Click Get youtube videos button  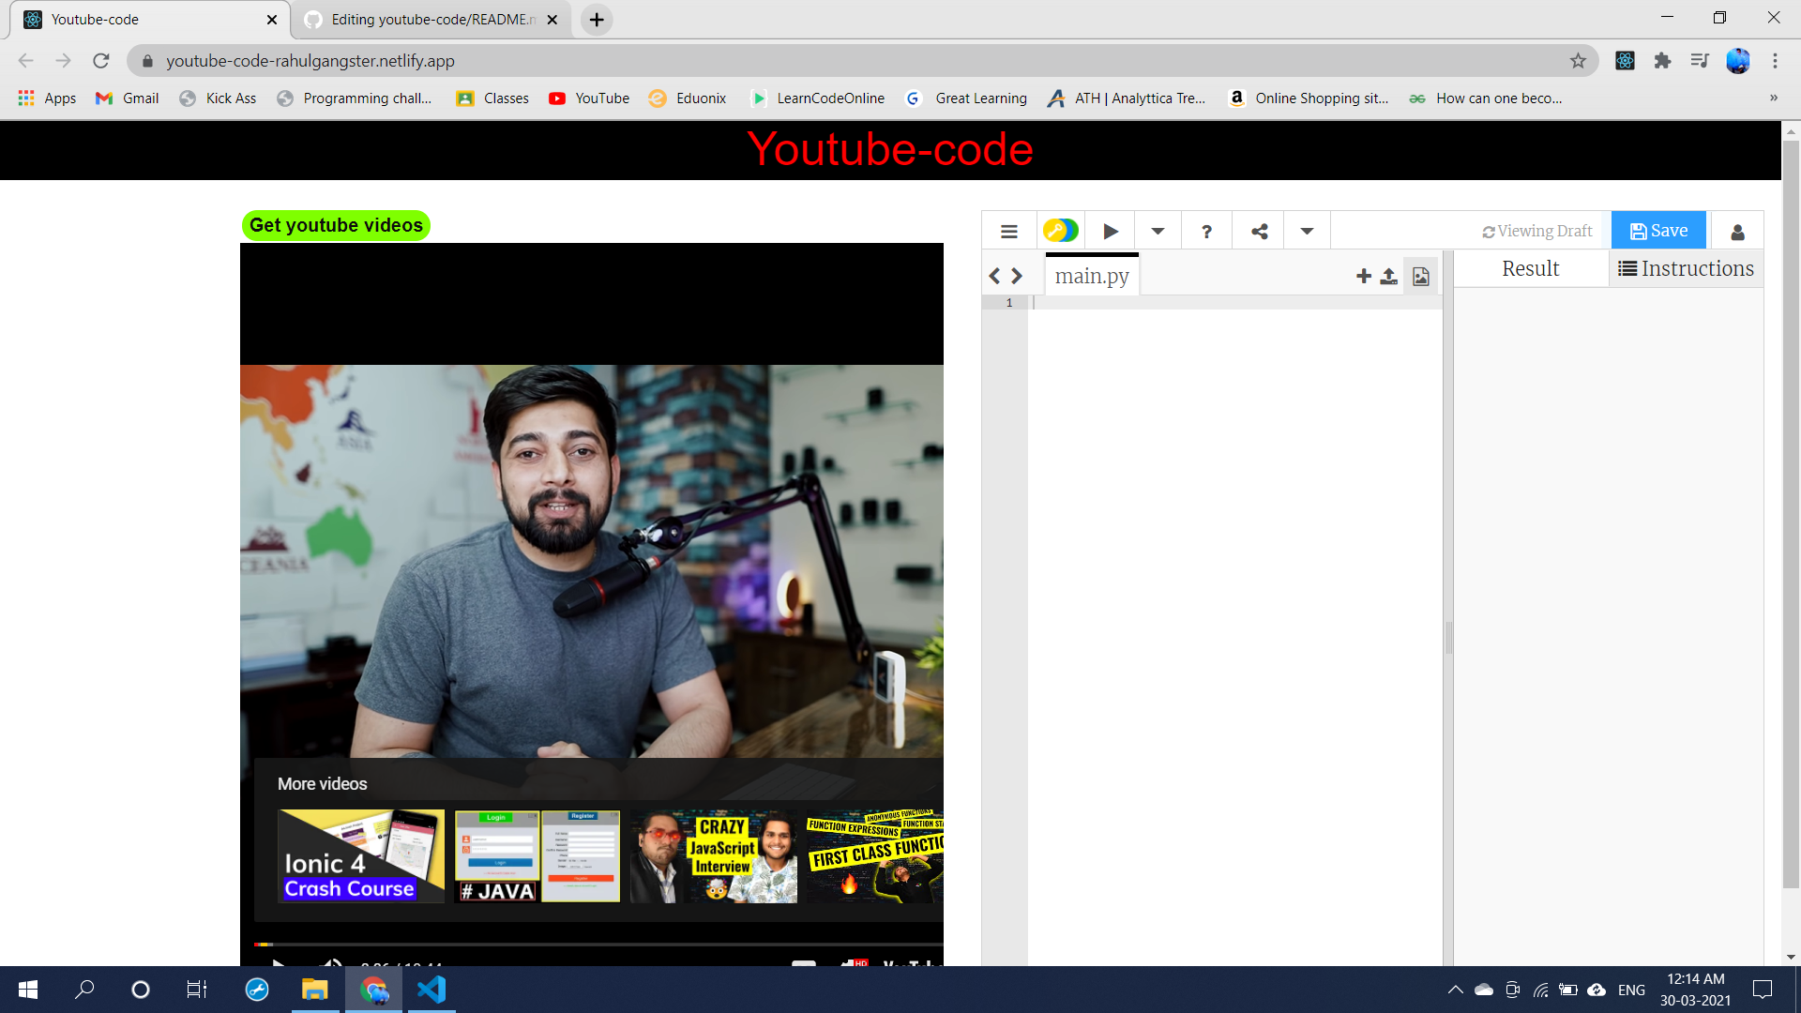pyautogui.click(x=336, y=225)
